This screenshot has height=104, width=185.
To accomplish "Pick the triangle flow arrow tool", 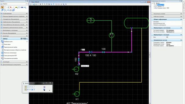I will 5,10.
